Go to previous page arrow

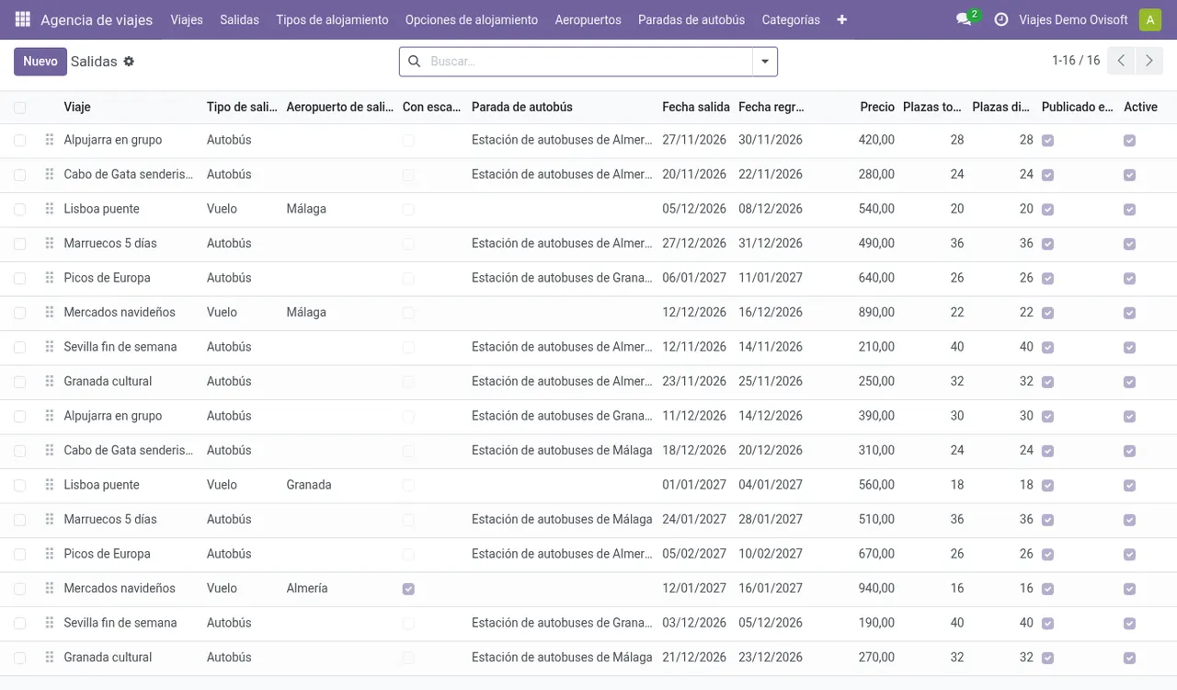pyautogui.click(x=1121, y=61)
